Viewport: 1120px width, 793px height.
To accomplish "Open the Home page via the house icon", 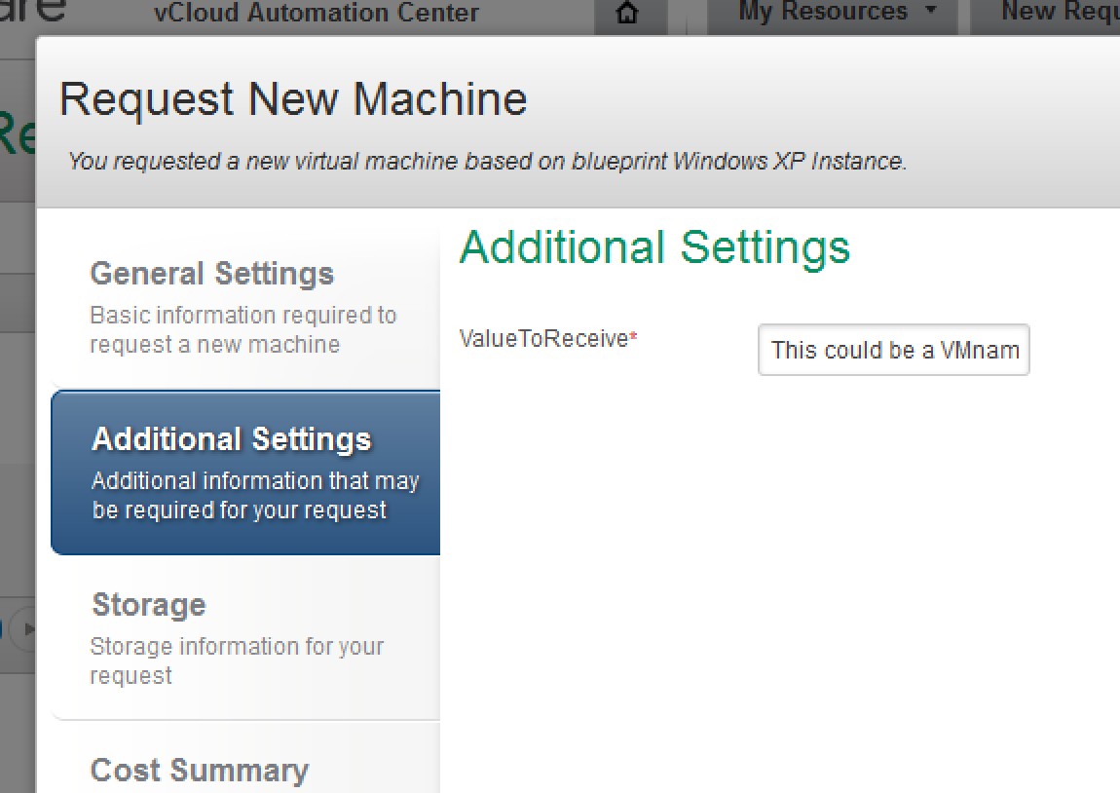I will click(628, 13).
